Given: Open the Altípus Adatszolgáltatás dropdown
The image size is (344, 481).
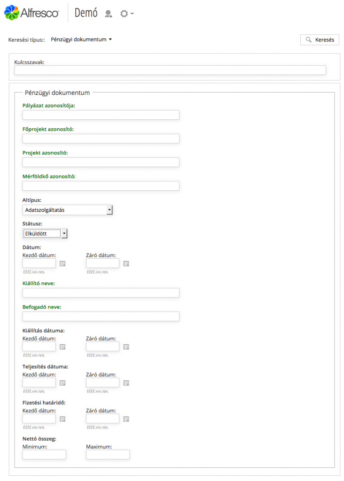Looking at the screenshot, I should point(67,210).
